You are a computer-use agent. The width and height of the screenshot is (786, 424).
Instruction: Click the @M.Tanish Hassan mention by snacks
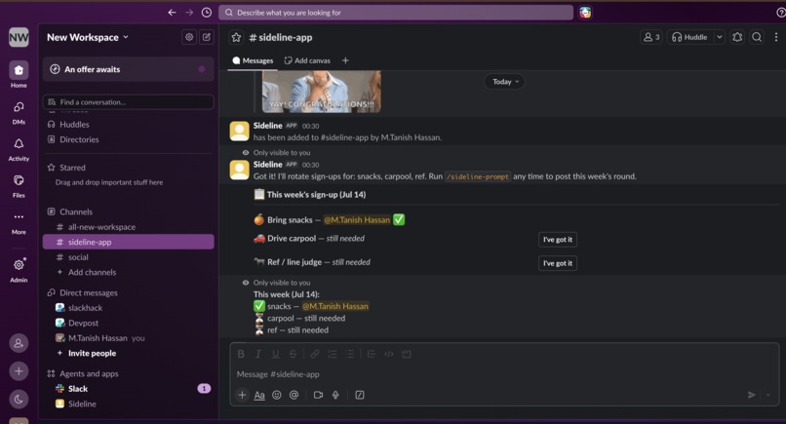tap(356, 220)
